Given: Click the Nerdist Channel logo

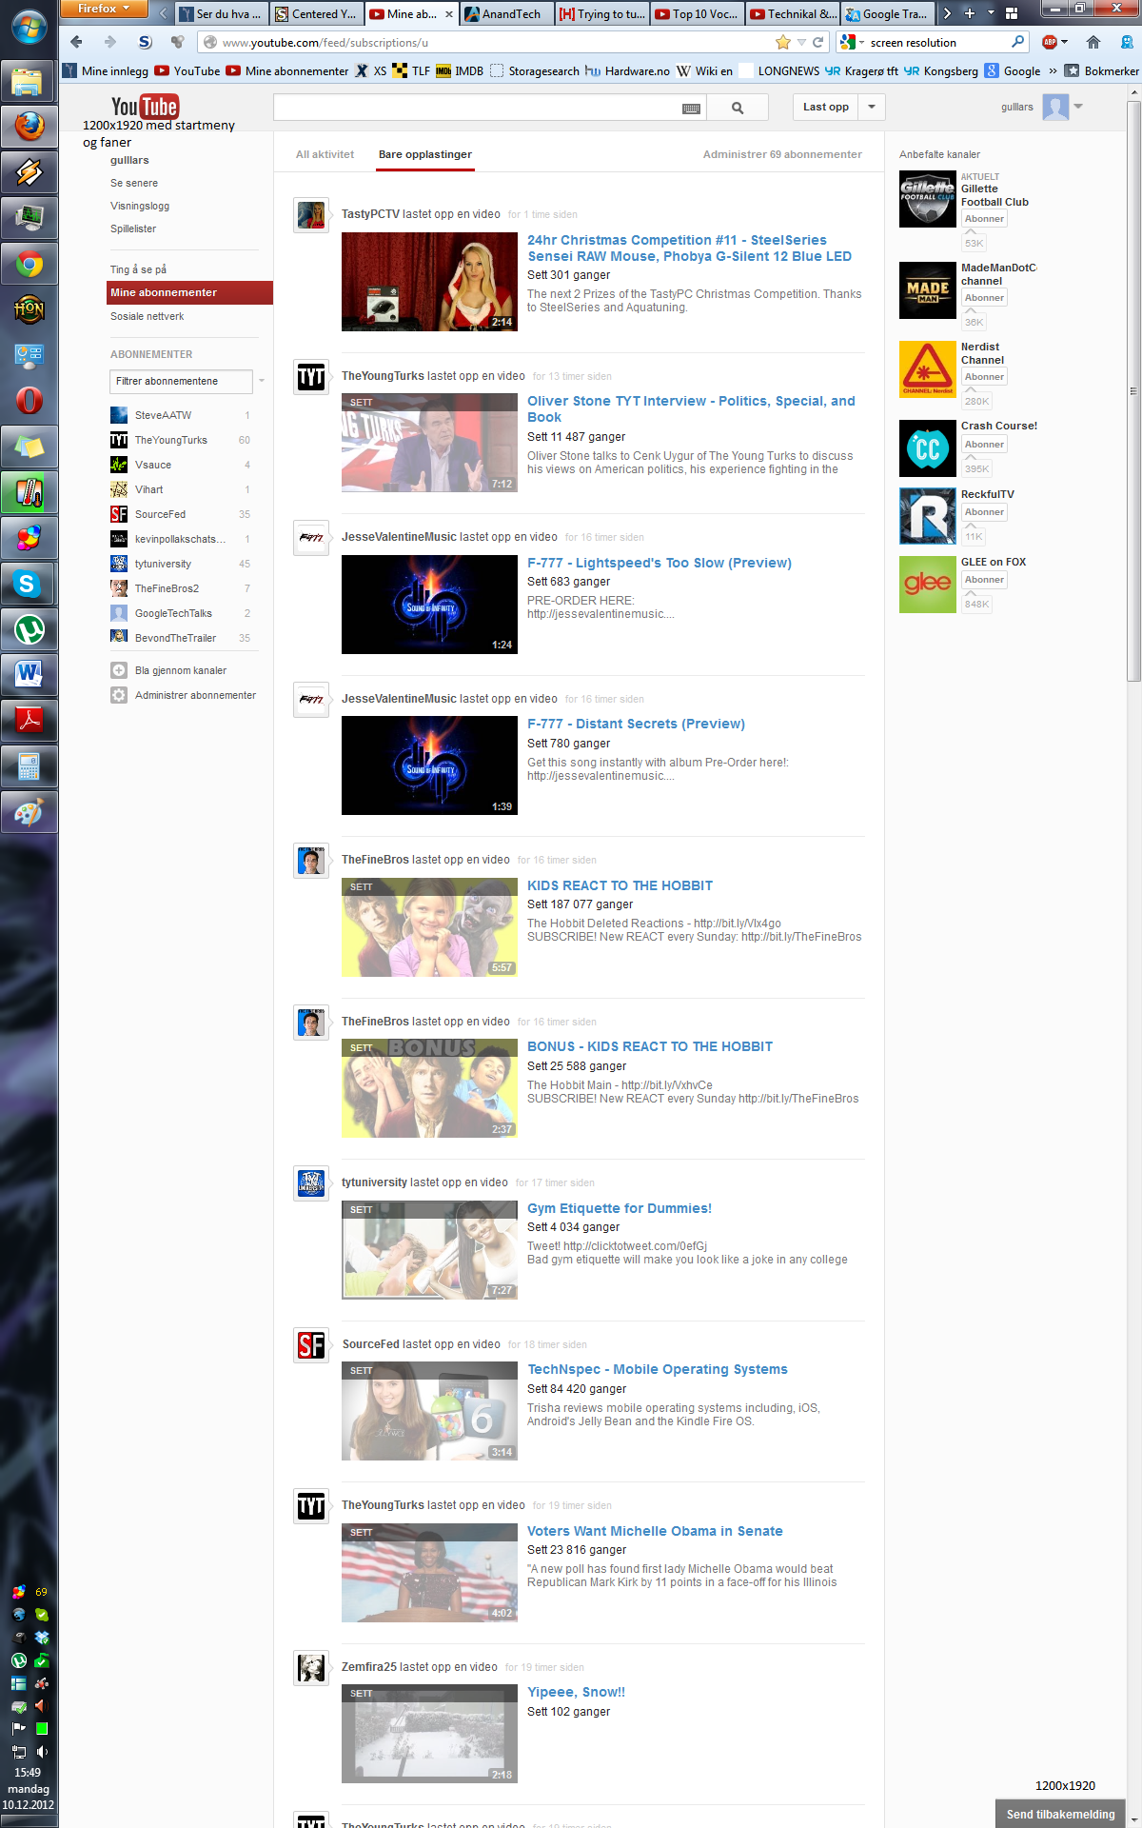Looking at the screenshot, I should [928, 369].
